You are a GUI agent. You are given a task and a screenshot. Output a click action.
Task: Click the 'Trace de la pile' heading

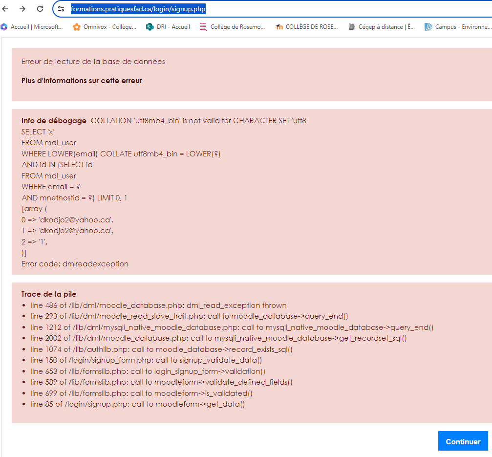click(x=49, y=294)
